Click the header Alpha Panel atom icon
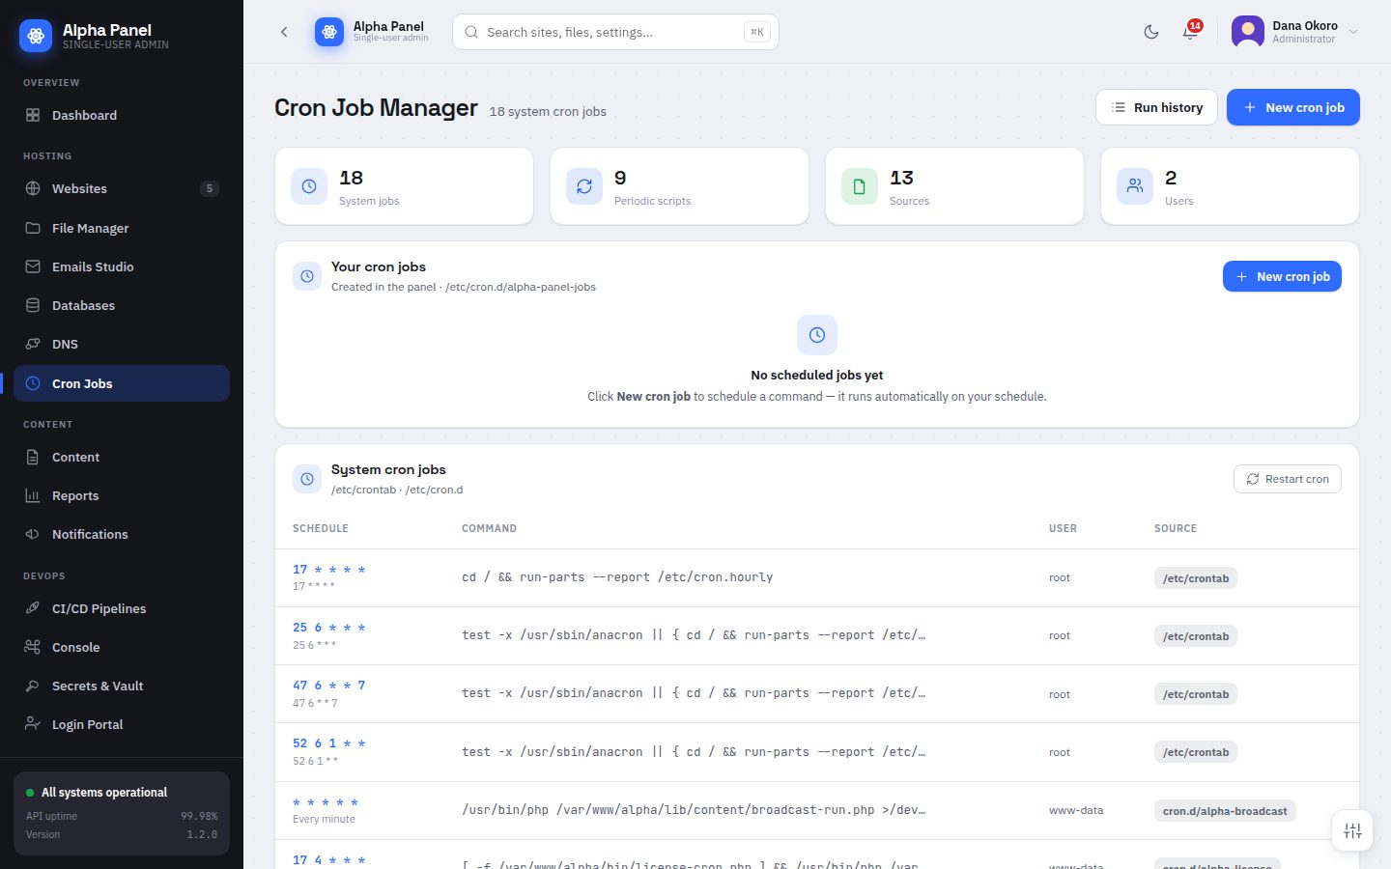Viewport: 1391px width, 869px height. click(329, 32)
